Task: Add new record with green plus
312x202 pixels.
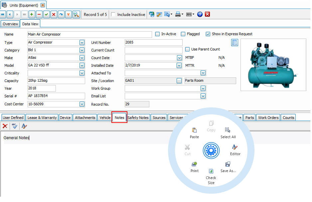Action: [x=32, y=15]
